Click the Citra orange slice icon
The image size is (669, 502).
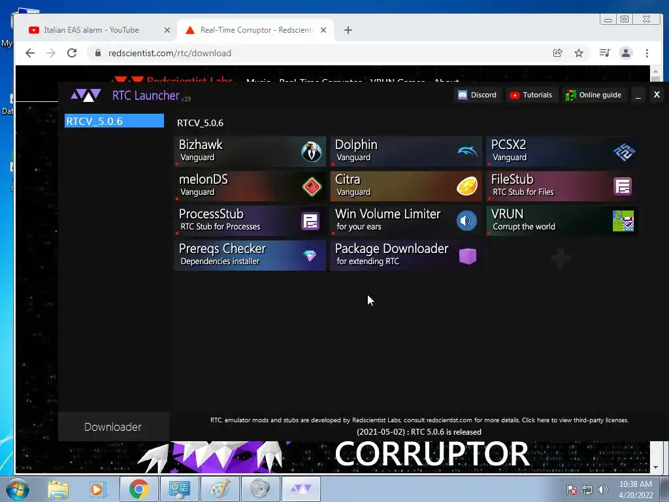(467, 186)
